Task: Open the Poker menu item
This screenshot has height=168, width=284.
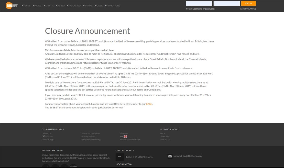Action: pyautogui.click(x=98, y=6)
